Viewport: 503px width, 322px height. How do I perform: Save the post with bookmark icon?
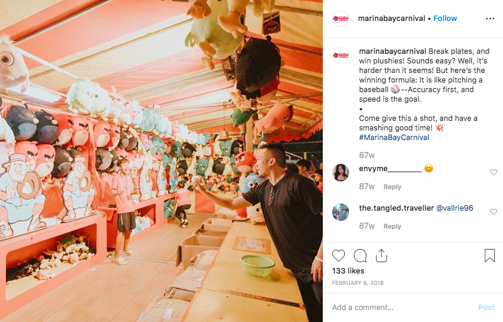(490, 256)
